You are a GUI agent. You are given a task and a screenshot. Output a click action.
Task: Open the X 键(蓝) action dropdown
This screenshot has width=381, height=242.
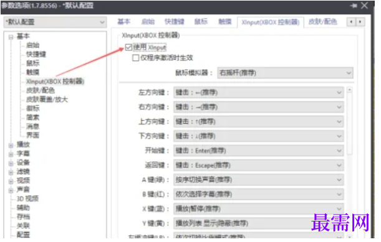(259, 209)
